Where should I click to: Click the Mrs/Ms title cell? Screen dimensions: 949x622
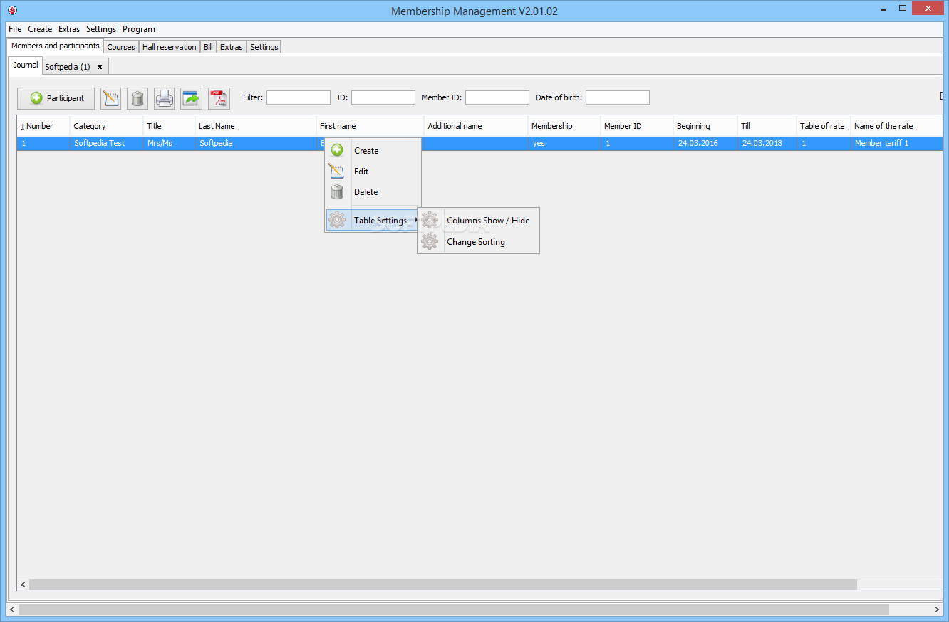pos(170,143)
